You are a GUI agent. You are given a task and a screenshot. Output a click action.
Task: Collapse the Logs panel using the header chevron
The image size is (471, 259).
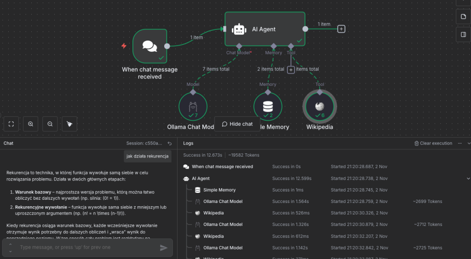pos(469,143)
